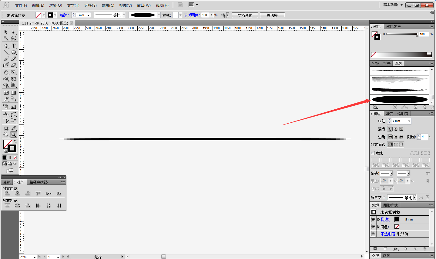The width and height of the screenshot is (436, 259).
Task: Enable the 虚线 dashed line checkbox
Action: [x=373, y=153]
